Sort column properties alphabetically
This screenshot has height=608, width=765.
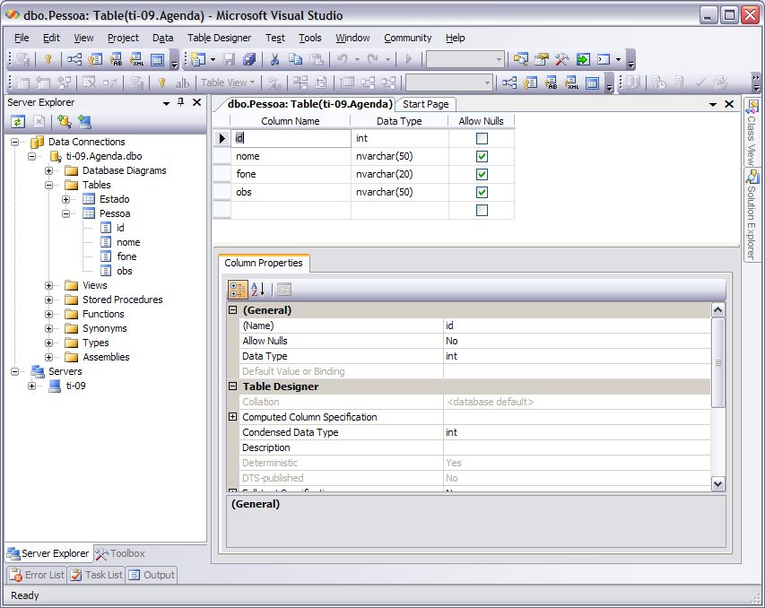(x=257, y=289)
